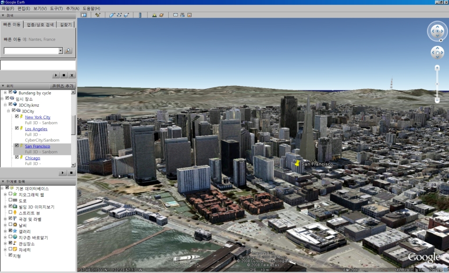Click the globe icon beside 3DCity.kmz

(15, 105)
